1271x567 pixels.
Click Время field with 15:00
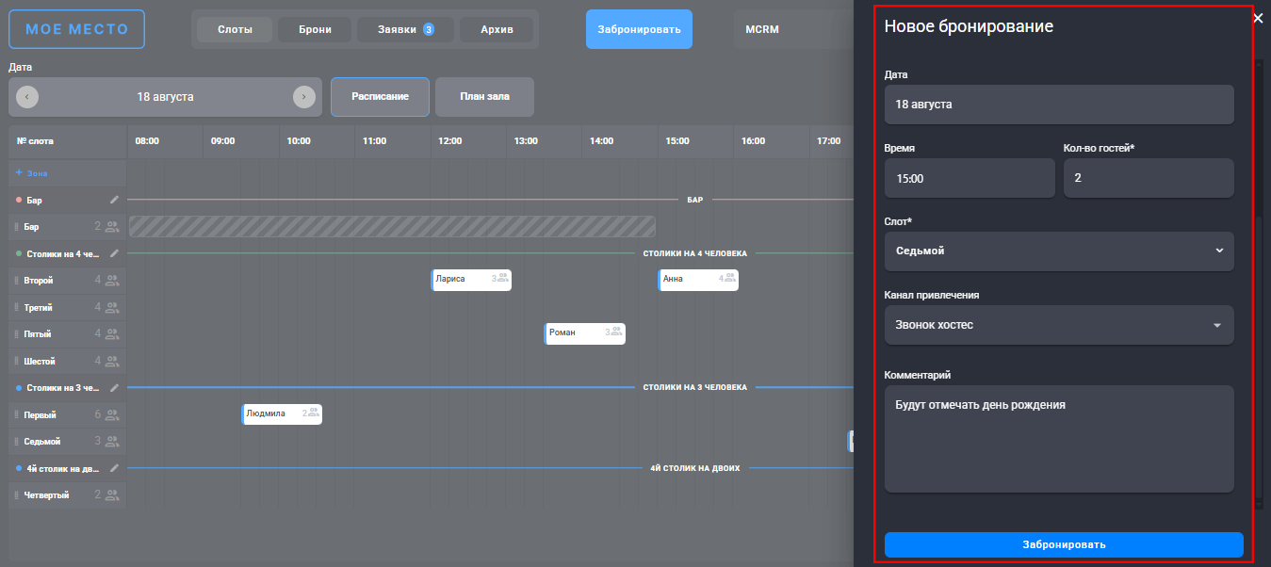[x=970, y=178]
